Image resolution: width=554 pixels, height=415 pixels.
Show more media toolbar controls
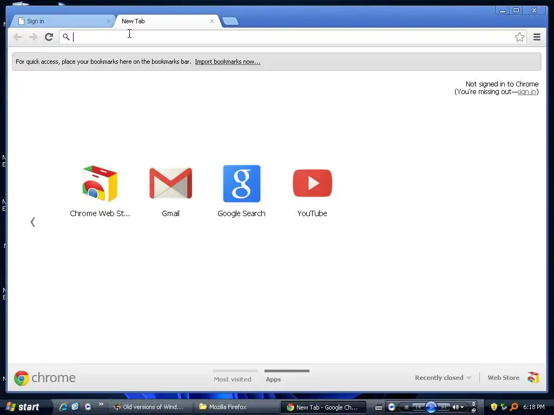click(x=473, y=404)
